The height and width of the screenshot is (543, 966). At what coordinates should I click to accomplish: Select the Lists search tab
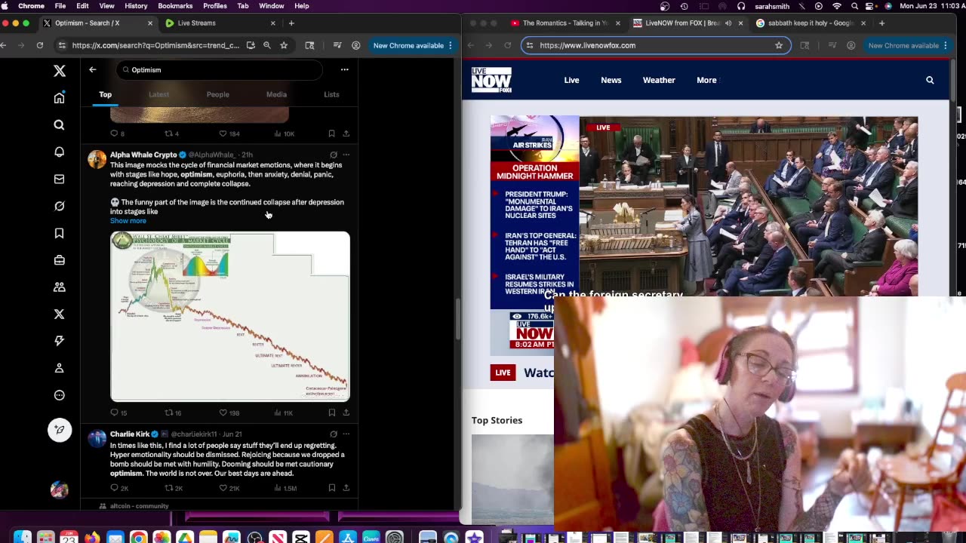click(x=331, y=94)
